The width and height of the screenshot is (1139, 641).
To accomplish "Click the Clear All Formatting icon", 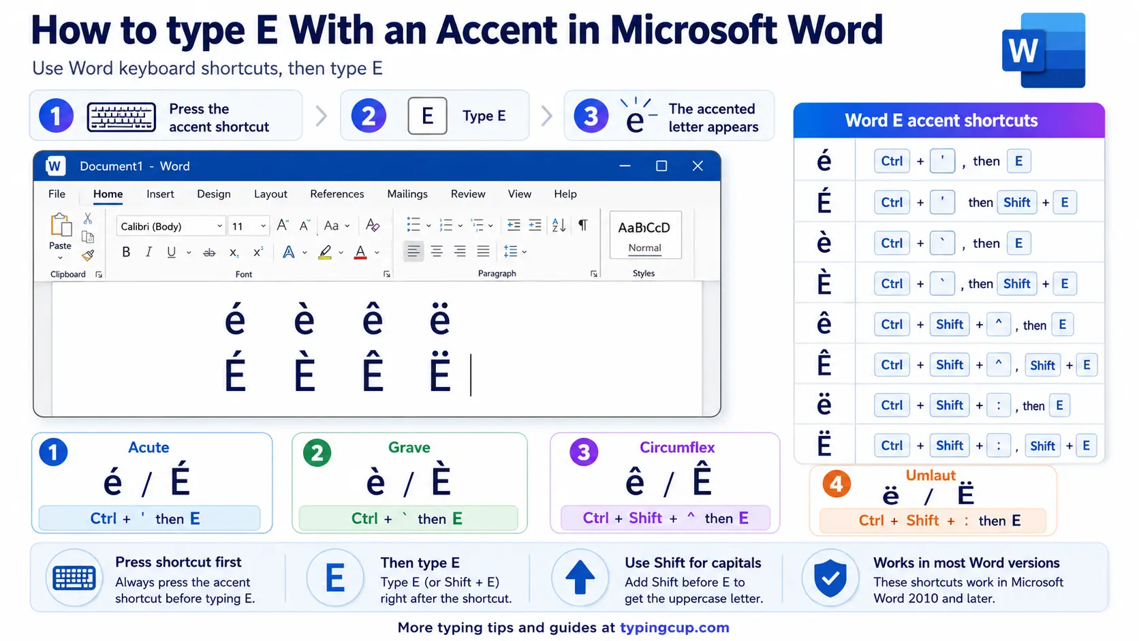I will click(x=373, y=225).
